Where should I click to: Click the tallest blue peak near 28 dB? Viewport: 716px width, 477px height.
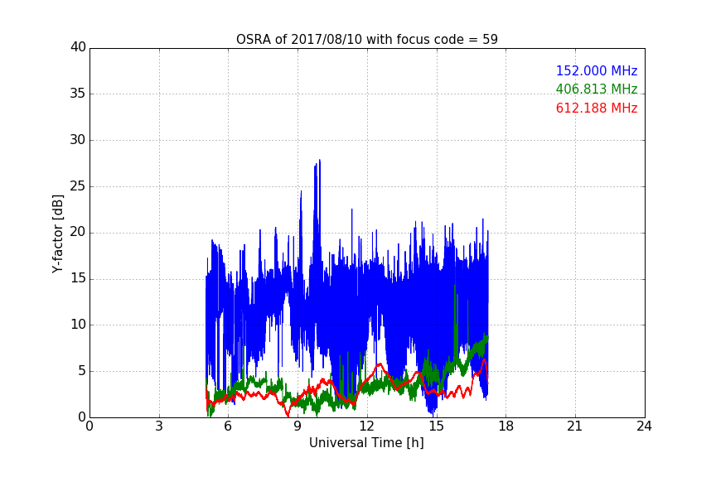click(320, 161)
